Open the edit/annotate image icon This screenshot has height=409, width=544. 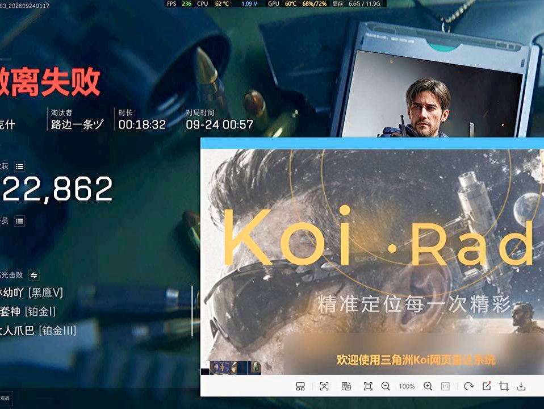pyautogui.click(x=487, y=386)
